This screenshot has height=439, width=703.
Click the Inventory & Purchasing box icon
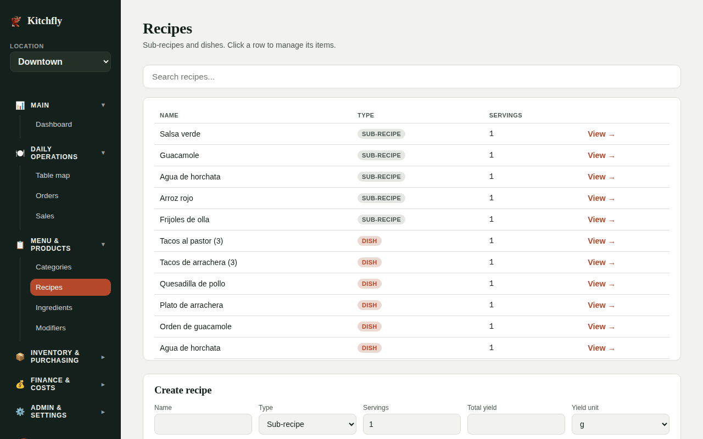(x=20, y=357)
